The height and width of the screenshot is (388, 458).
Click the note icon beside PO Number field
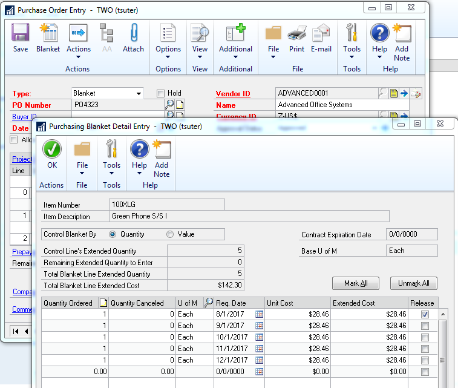click(x=180, y=105)
